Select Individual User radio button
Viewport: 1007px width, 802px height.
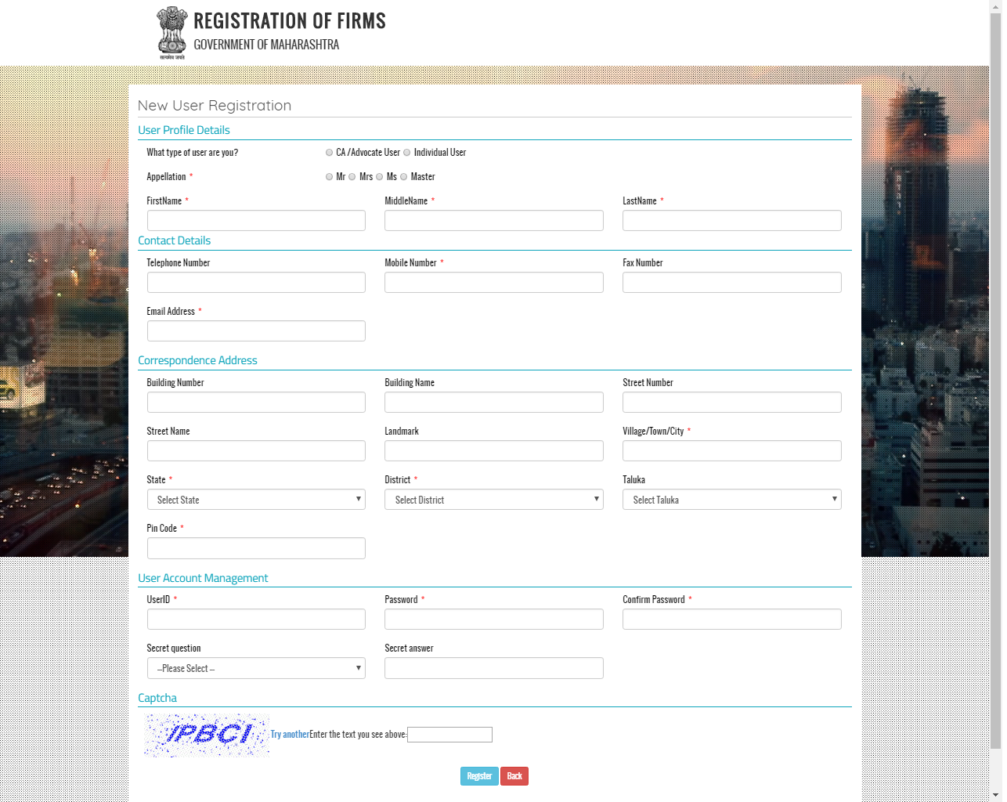(406, 153)
